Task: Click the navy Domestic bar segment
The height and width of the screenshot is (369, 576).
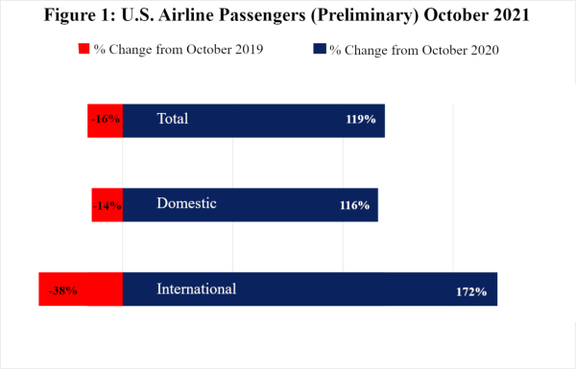Action: (251, 205)
